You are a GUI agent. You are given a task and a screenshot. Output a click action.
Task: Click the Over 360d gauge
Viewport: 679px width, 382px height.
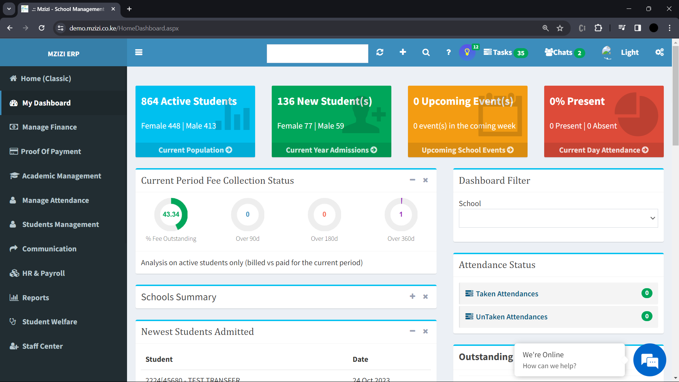click(x=401, y=215)
